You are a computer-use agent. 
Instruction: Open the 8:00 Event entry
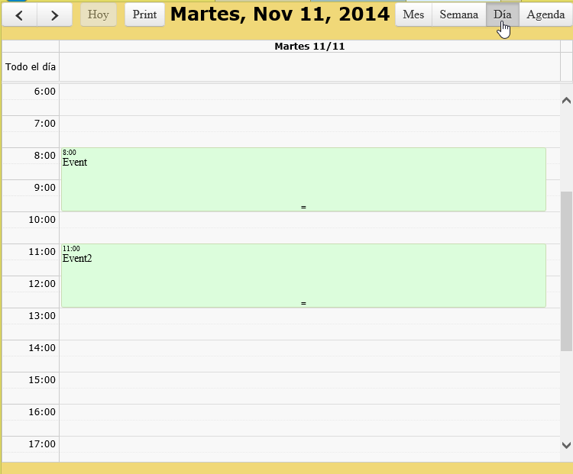pos(303,179)
